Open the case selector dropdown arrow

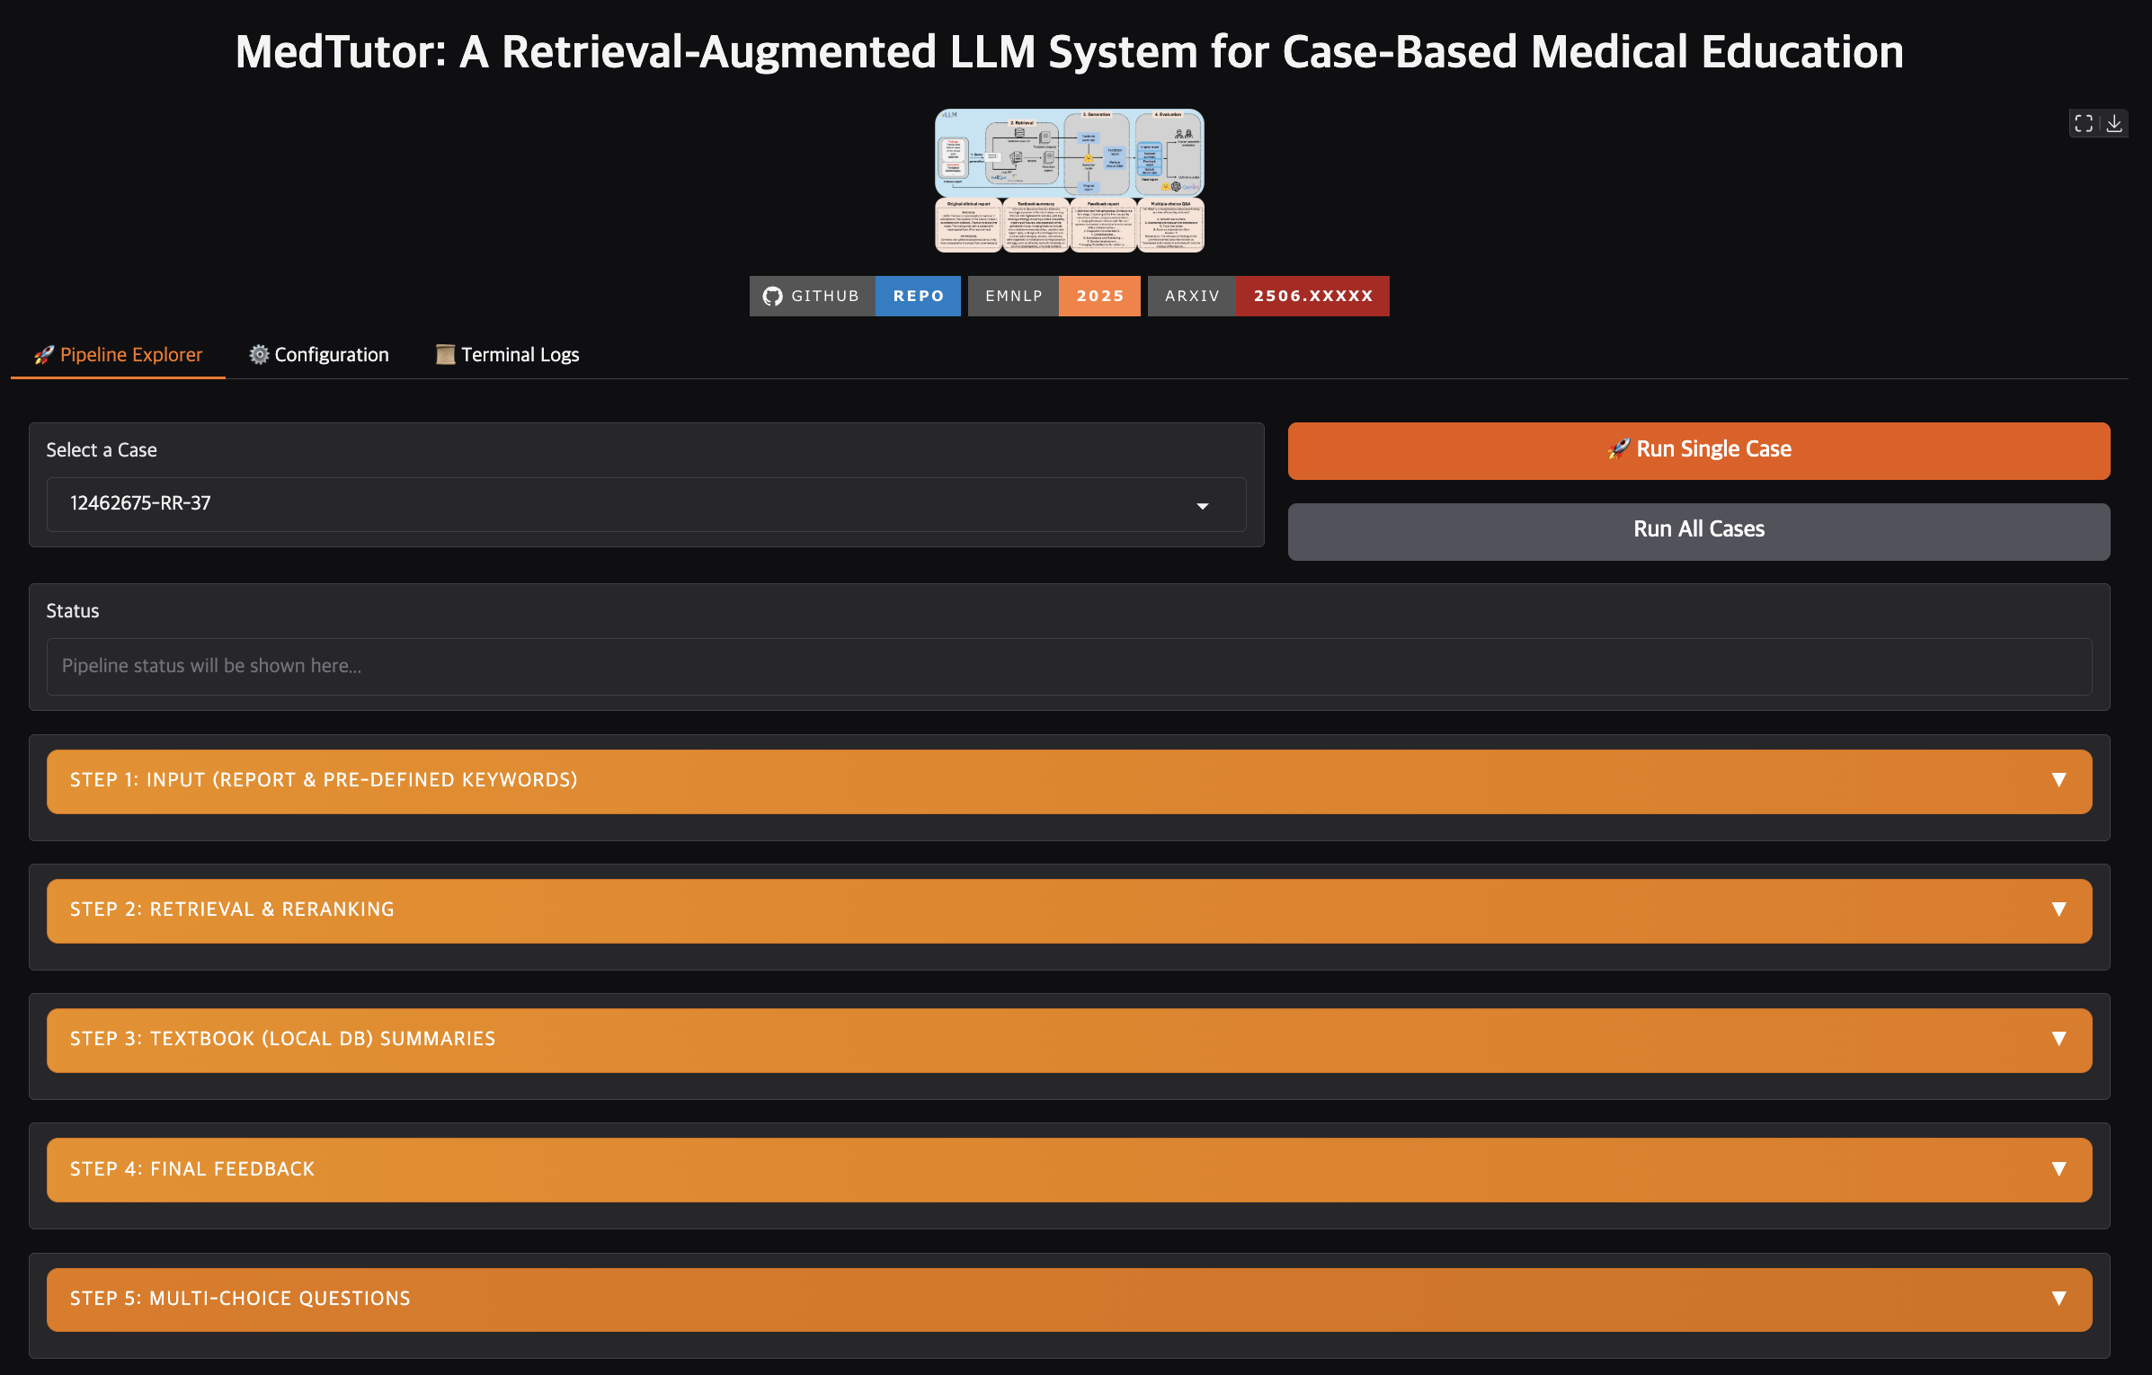pos(1202,506)
